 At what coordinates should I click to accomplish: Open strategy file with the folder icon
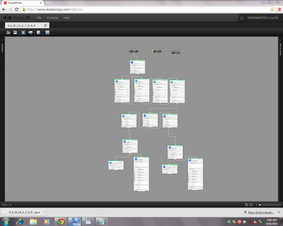8,32
